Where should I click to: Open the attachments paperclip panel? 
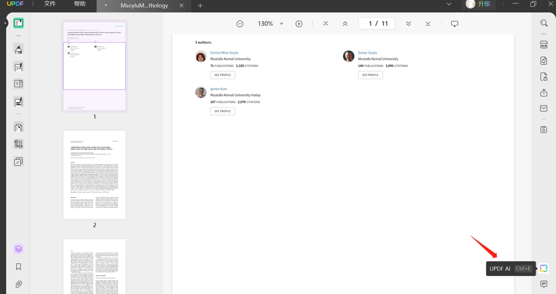click(x=19, y=284)
